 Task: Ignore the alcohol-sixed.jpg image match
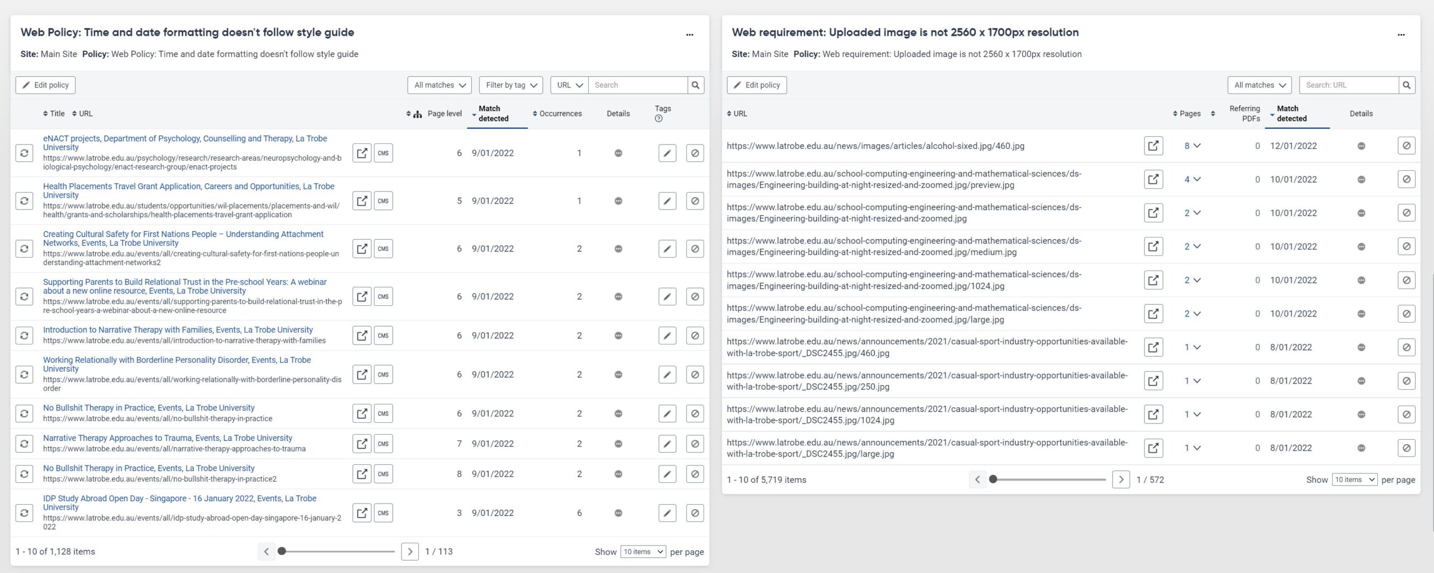1406,146
